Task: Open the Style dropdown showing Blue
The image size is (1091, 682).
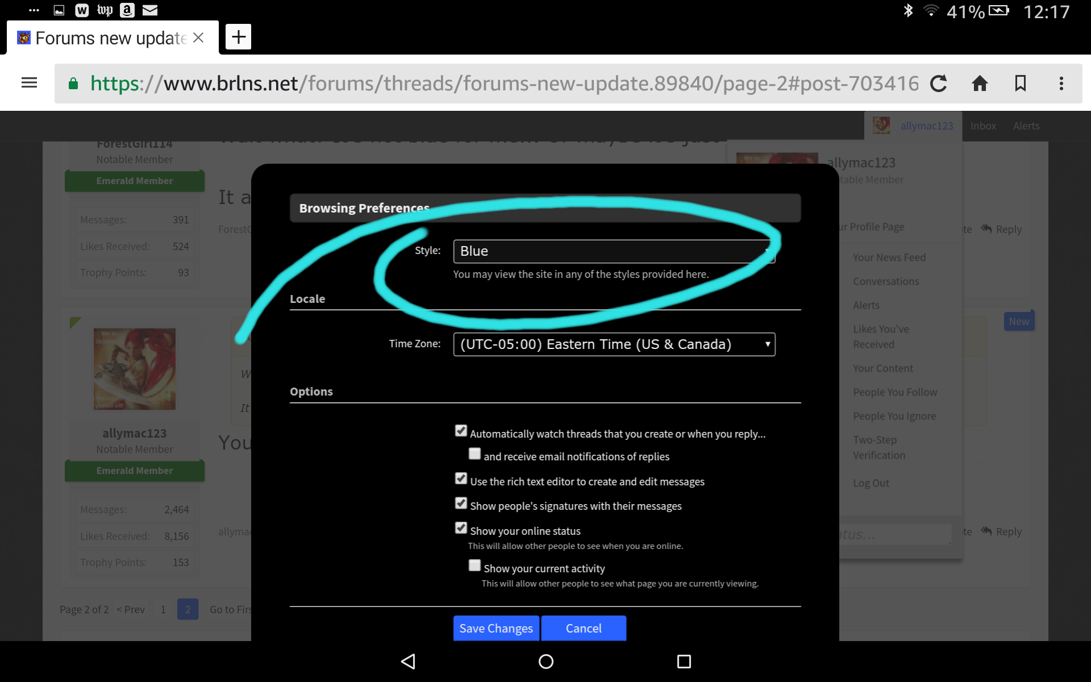Action: (614, 251)
